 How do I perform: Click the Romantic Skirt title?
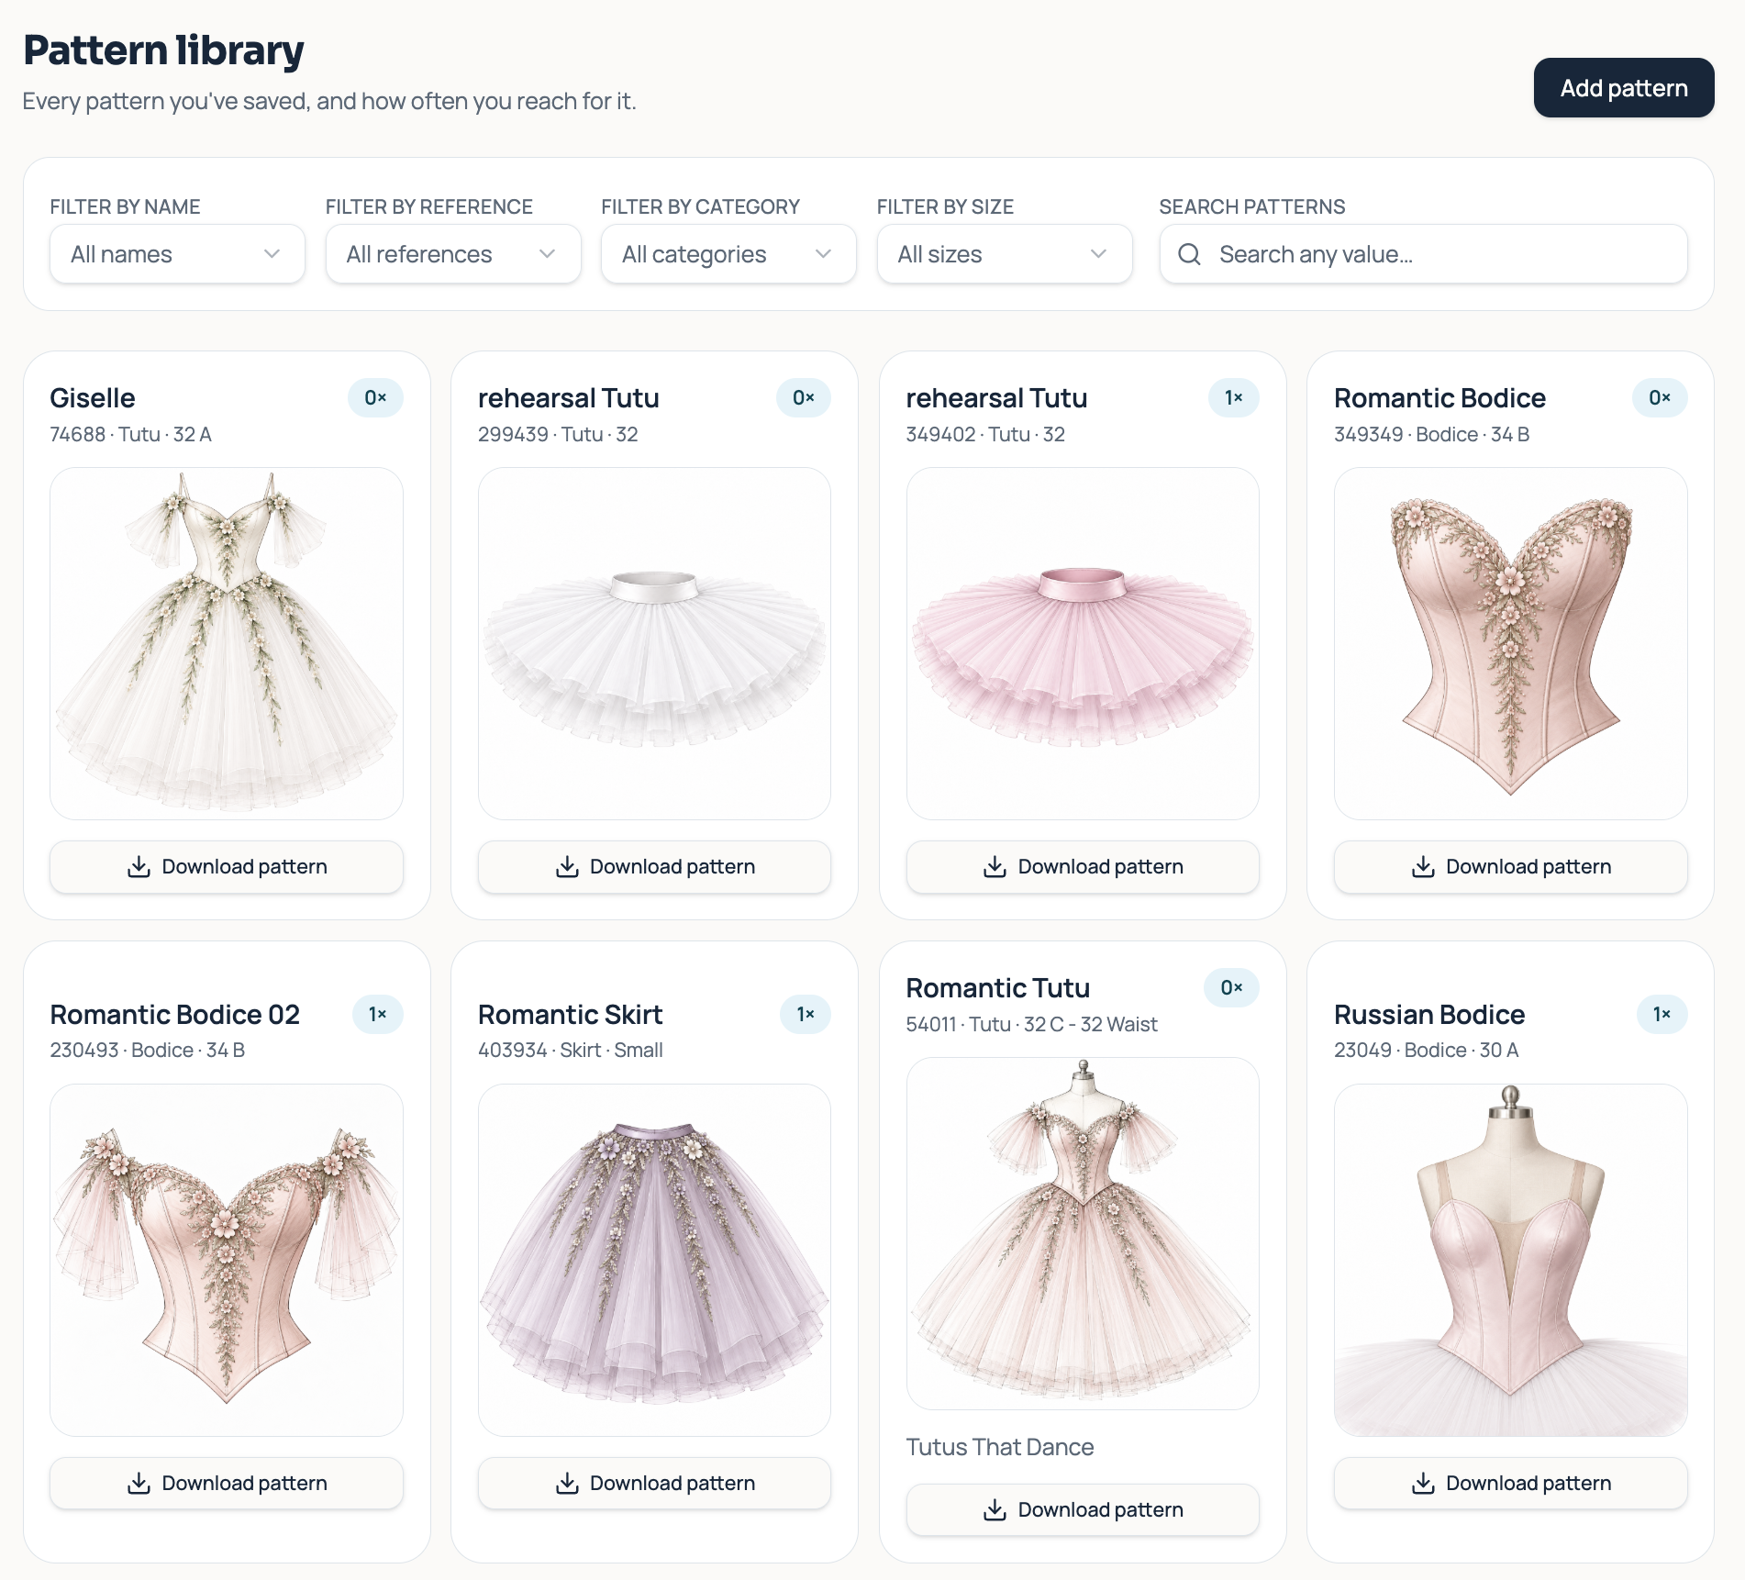[x=570, y=1015]
